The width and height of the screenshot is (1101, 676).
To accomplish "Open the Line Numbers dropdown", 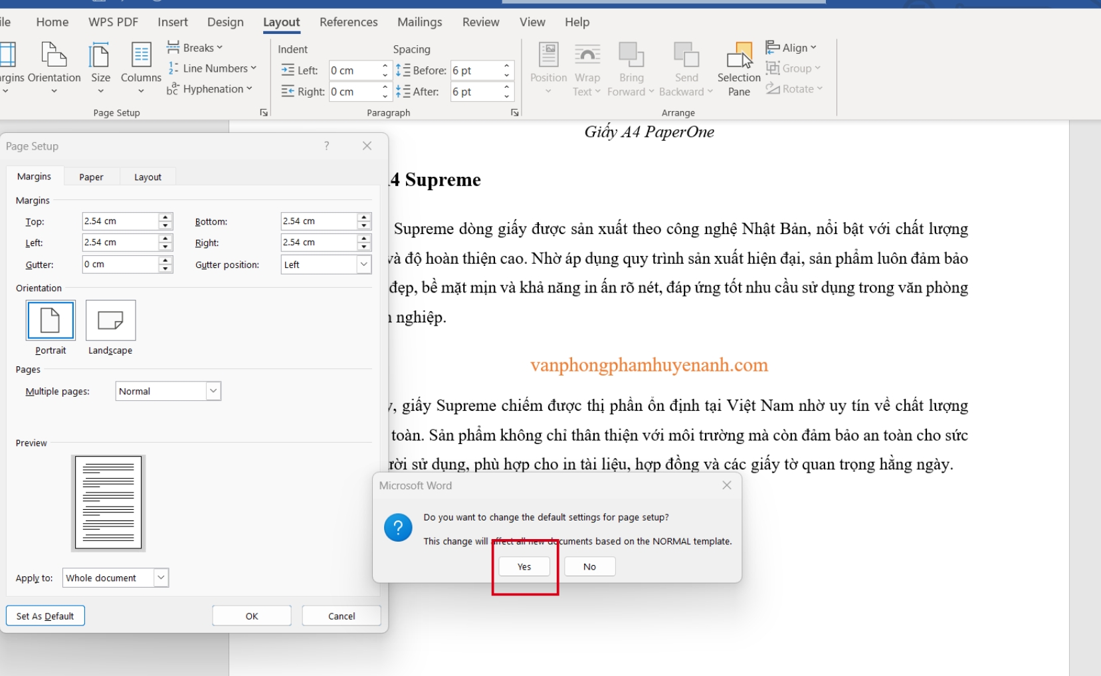I will [x=212, y=68].
